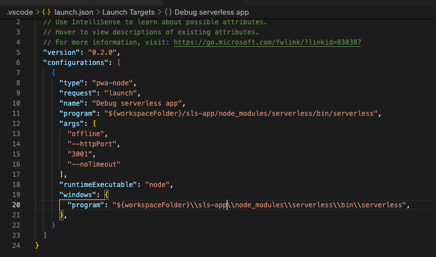Click the closing bracket on line 17
Image resolution: width=436 pixels, height=257 pixels.
tap(62, 175)
